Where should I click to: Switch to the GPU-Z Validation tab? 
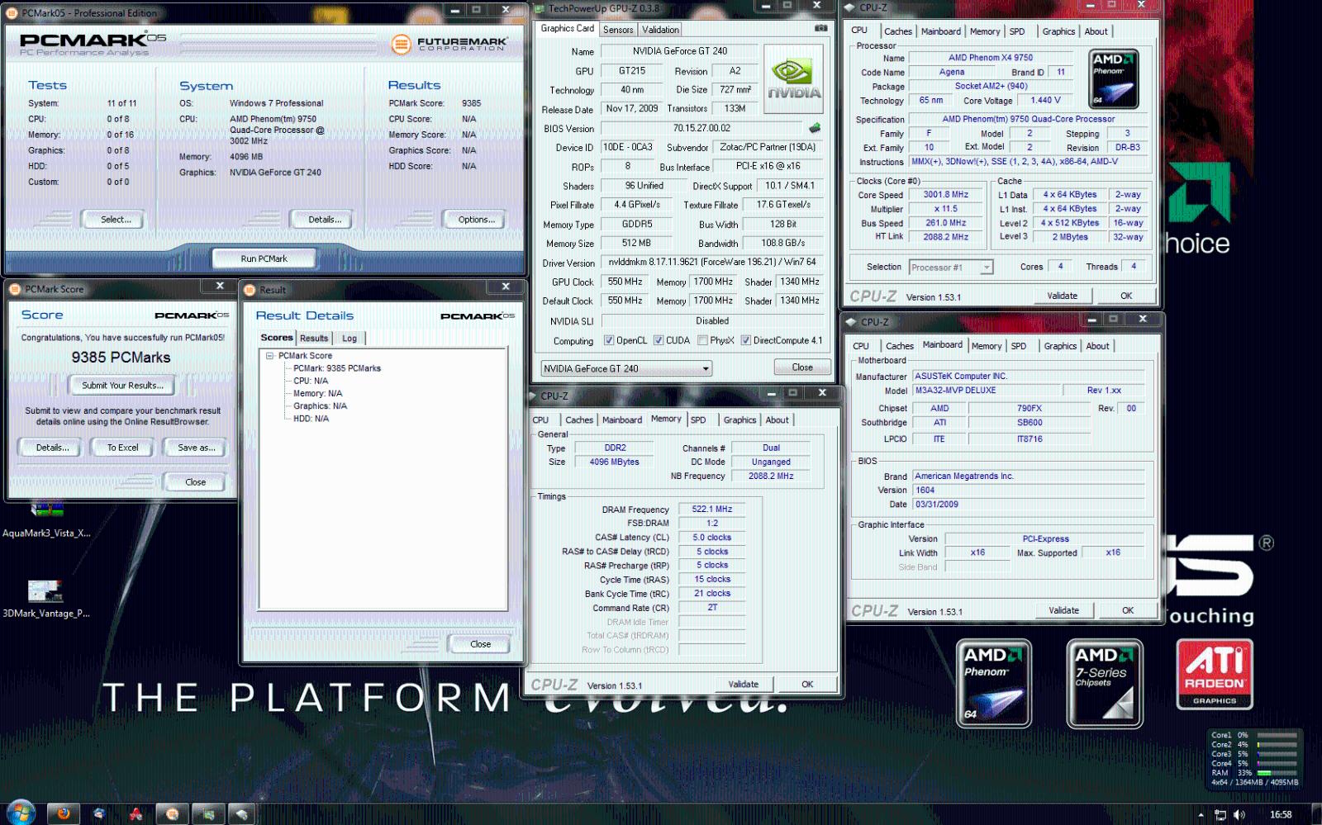point(661,30)
